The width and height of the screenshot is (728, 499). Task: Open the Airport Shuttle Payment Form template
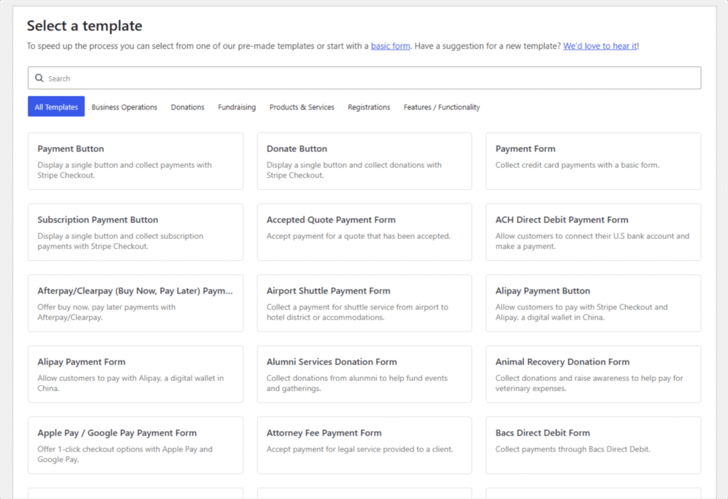coord(365,303)
